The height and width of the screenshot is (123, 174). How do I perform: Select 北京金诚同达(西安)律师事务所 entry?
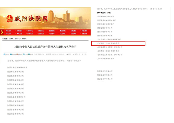110,47
